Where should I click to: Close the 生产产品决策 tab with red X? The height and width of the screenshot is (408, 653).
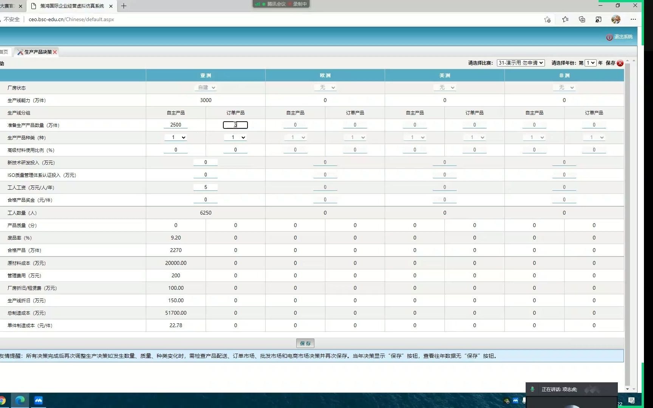tap(55, 52)
